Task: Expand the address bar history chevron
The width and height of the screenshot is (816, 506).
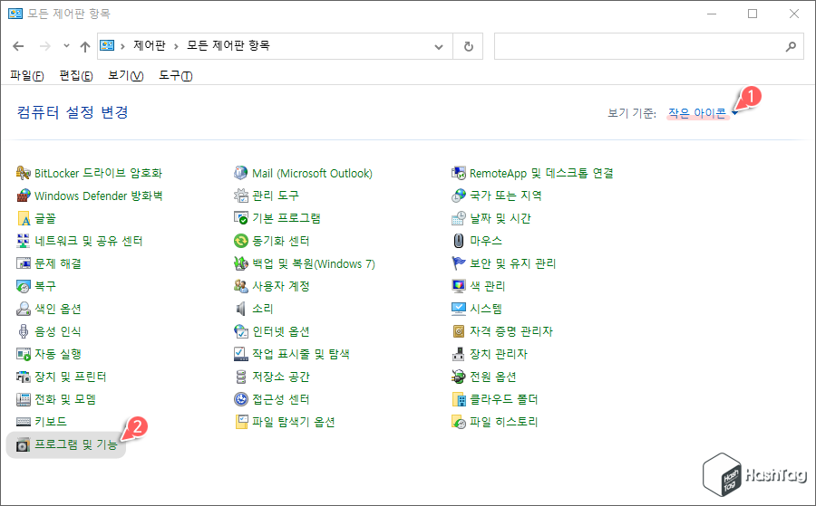Action: pos(439,47)
